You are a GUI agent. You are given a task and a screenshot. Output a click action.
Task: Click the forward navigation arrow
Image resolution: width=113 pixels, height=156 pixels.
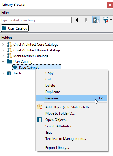86,20
